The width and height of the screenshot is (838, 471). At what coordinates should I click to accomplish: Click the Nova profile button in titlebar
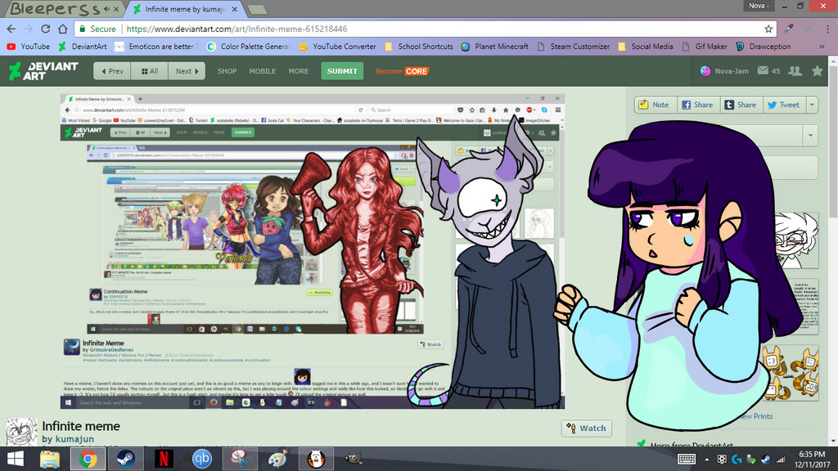click(x=759, y=6)
